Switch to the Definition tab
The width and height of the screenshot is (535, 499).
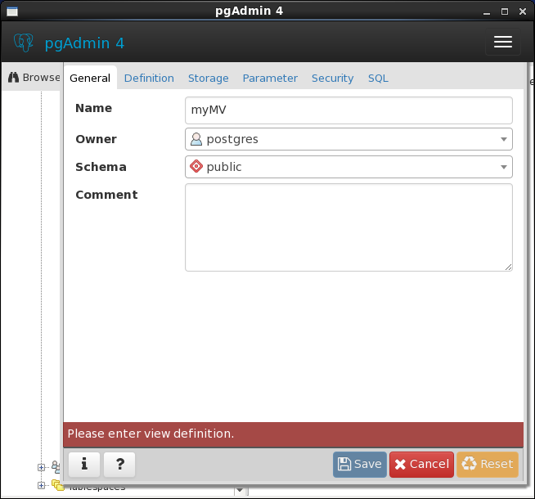pyautogui.click(x=149, y=78)
